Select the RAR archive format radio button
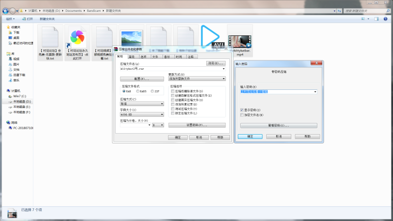 (x=124, y=91)
